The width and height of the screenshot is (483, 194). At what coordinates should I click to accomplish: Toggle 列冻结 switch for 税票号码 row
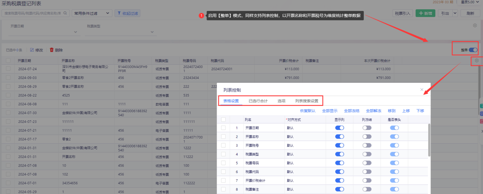pos(367,163)
